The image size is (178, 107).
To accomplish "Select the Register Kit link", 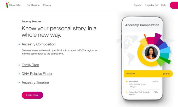I will point(151,5).
